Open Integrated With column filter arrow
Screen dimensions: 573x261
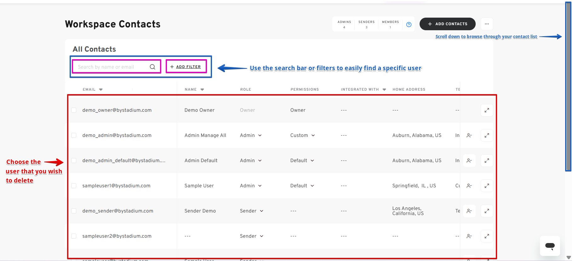384,89
